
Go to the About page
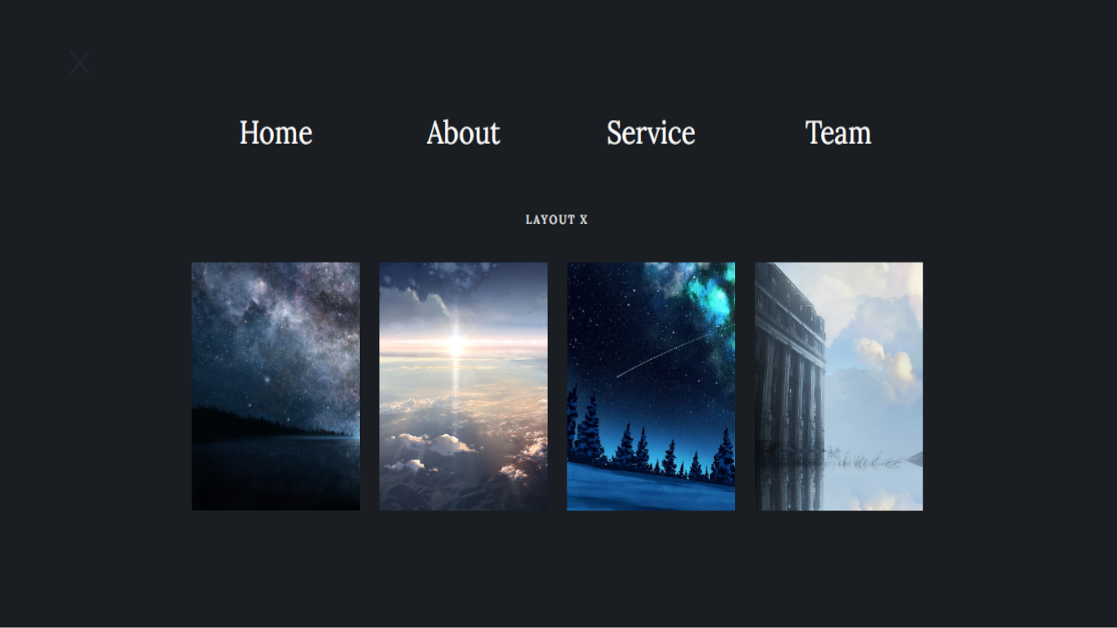463,132
